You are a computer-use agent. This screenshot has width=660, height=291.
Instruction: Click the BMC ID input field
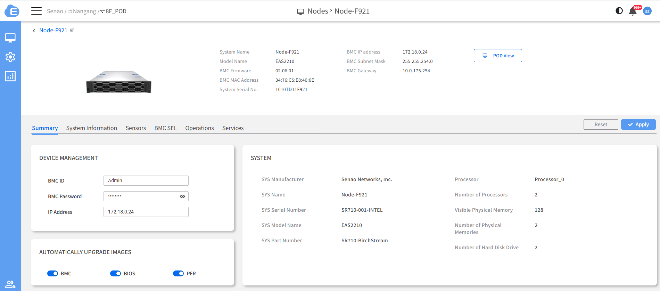(x=146, y=180)
